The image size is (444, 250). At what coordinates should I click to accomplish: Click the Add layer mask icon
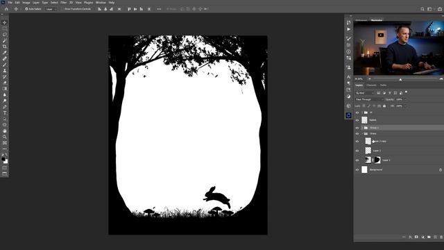tap(416, 237)
